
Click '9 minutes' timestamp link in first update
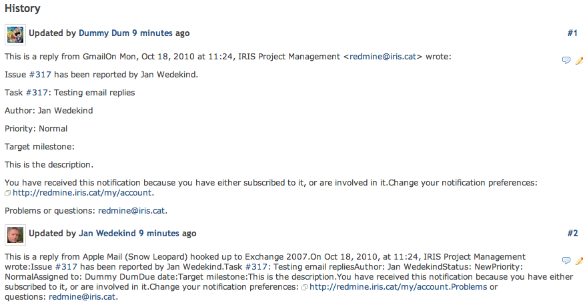pyautogui.click(x=152, y=33)
